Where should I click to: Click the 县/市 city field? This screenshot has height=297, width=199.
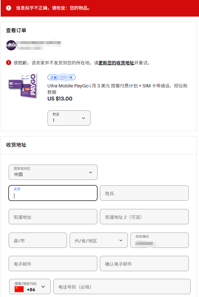point(38,240)
